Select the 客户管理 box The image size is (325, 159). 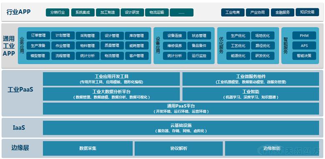click(x=137, y=56)
